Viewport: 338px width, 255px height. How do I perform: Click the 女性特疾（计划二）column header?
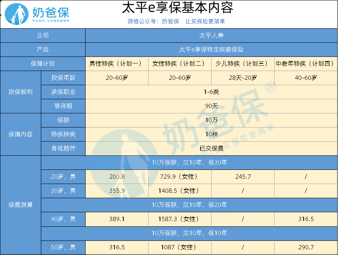pos(180,64)
